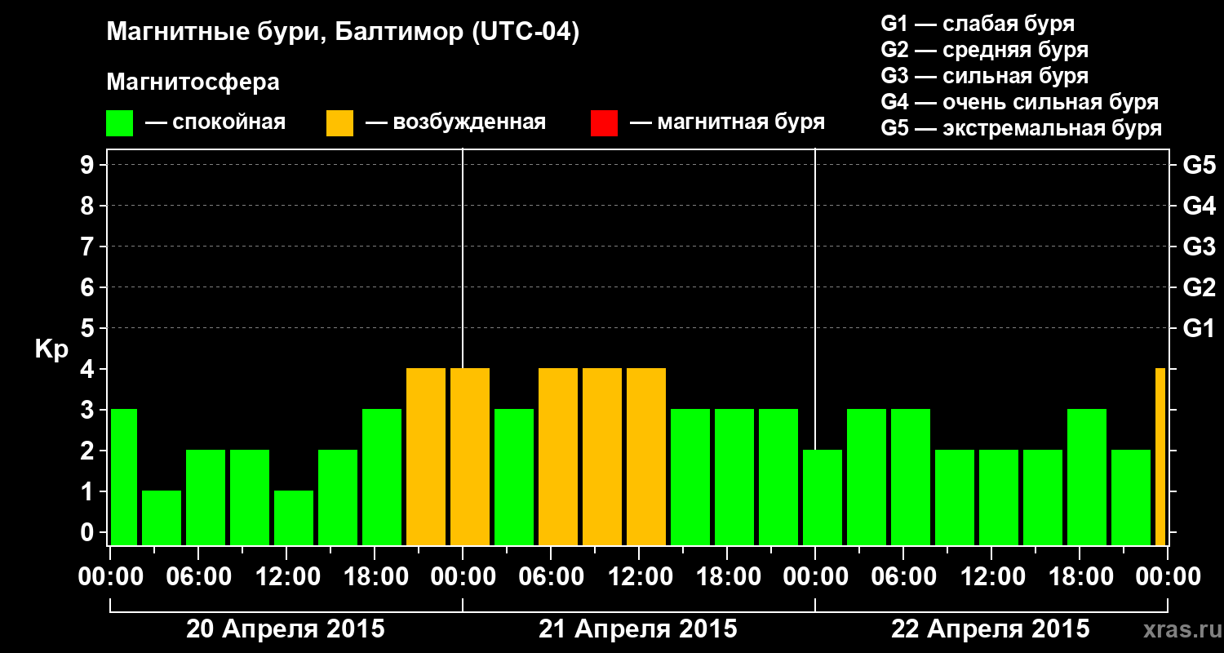
Task: Click the '21 Апреля 2015' date label
Action: click(x=638, y=629)
